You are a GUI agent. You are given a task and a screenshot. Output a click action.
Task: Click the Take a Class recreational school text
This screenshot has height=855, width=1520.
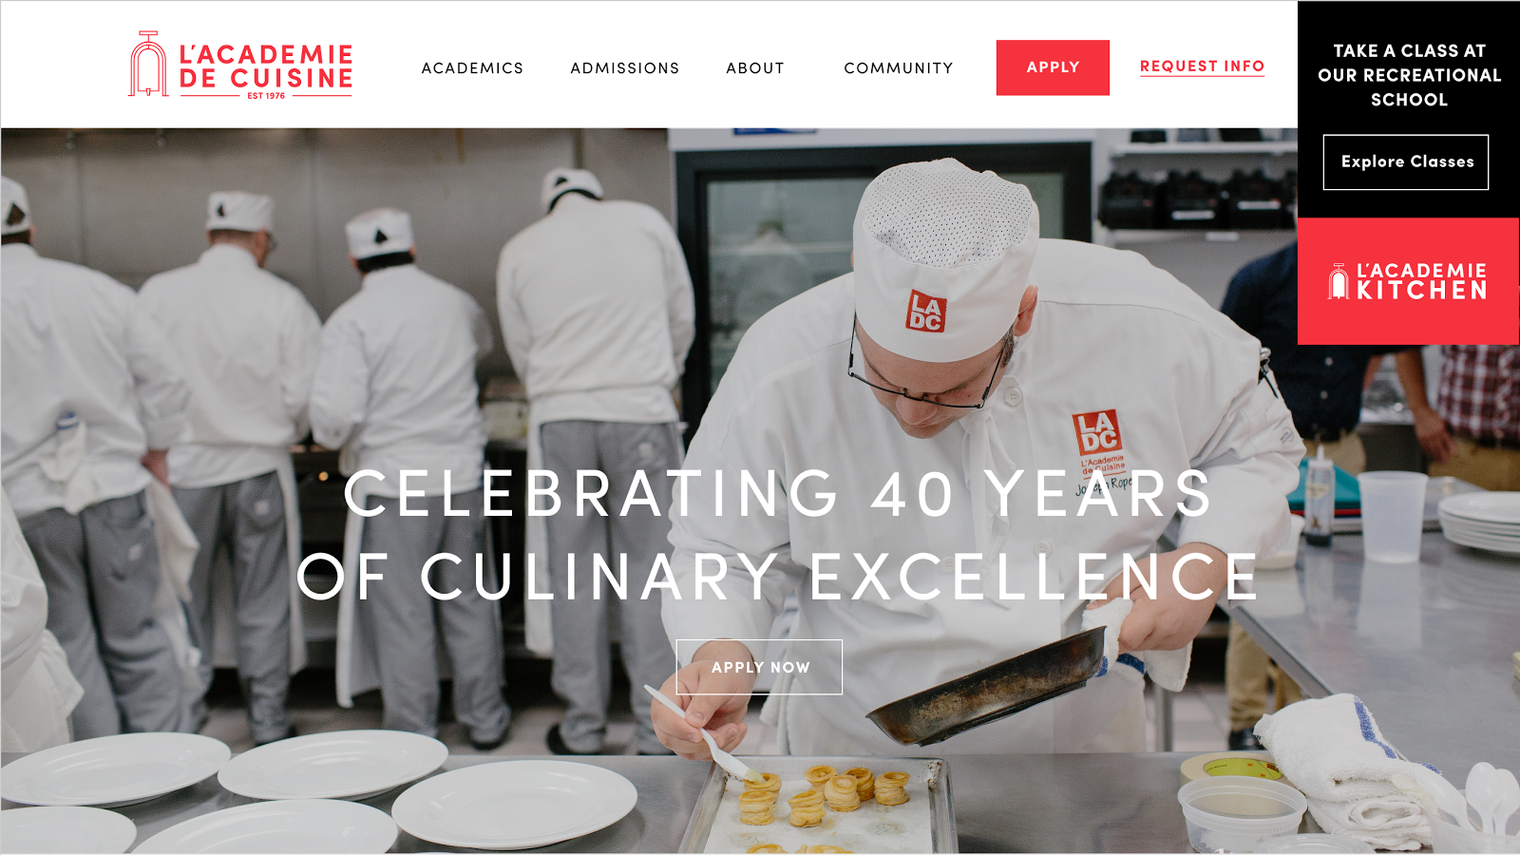coord(1409,75)
